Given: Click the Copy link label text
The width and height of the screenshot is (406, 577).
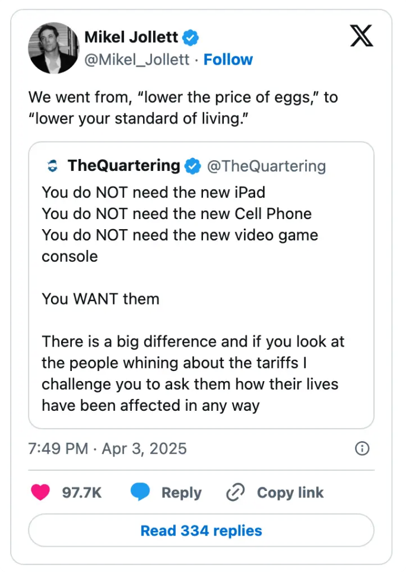Looking at the screenshot, I should pos(290,492).
